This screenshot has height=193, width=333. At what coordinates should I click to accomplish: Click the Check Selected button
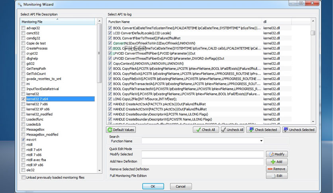click(263, 130)
